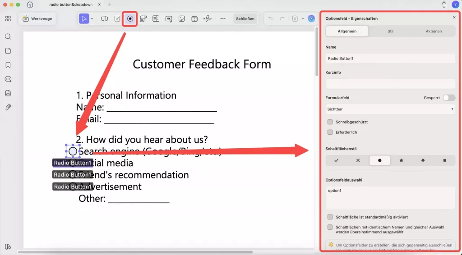Screen dimensions: 462x255
Task: Switch to the Stil tab
Action: tap(390, 31)
